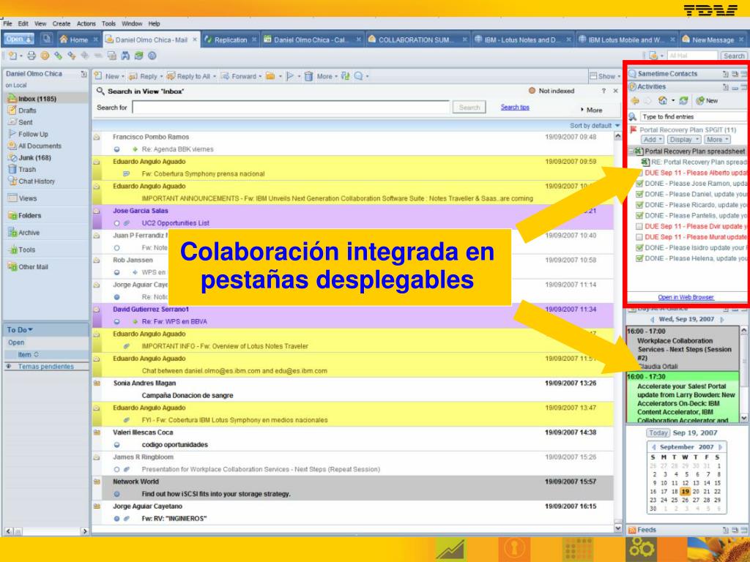Expand the More search options triangle
The width and height of the screenshot is (750, 562).
(582, 110)
